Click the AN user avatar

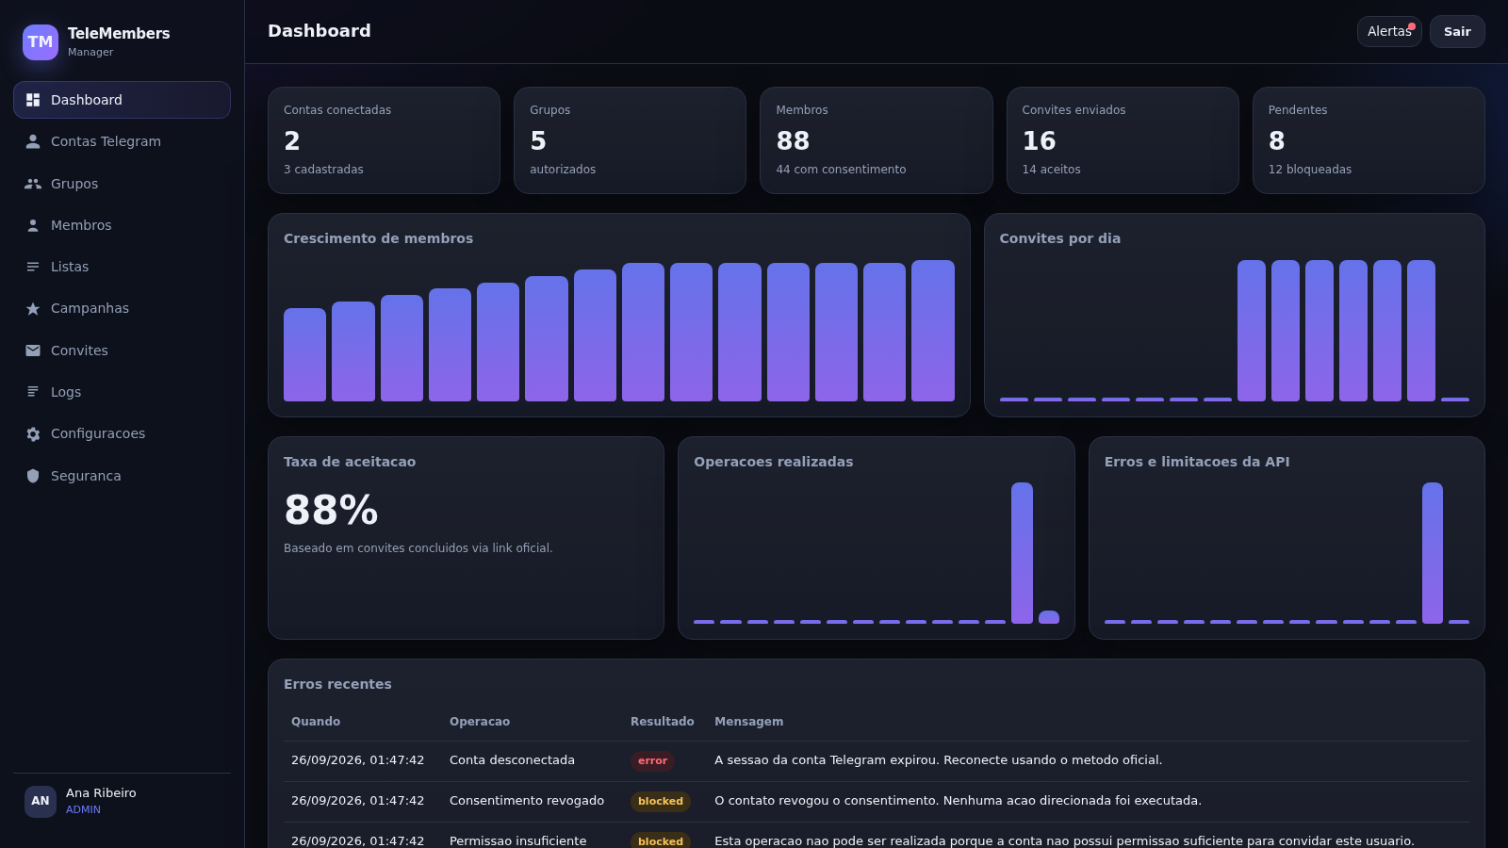click(41, 801)
